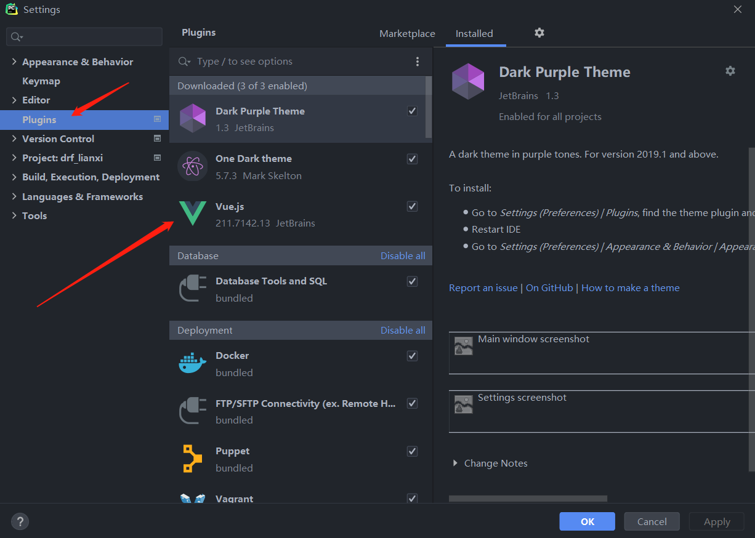
Task: Click the Dark Purple Theme plugin icon in list
Action: (x=193, y=119)
